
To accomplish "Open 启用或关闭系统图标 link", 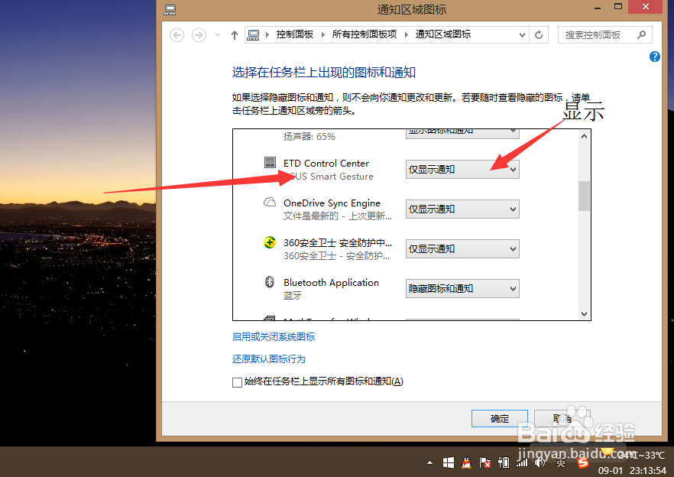I will click(274, 337).
